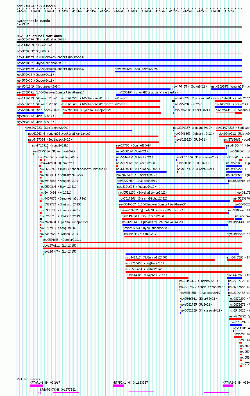Select nsv5518631 (ByrskaBishop2022) variant label
Viewport: 250px width, 396px height.
click(x=41, y=63)
